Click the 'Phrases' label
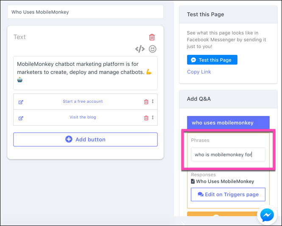The height and width of the screenshot is (226, 282). pyautogui.click(x=200, y=140)
